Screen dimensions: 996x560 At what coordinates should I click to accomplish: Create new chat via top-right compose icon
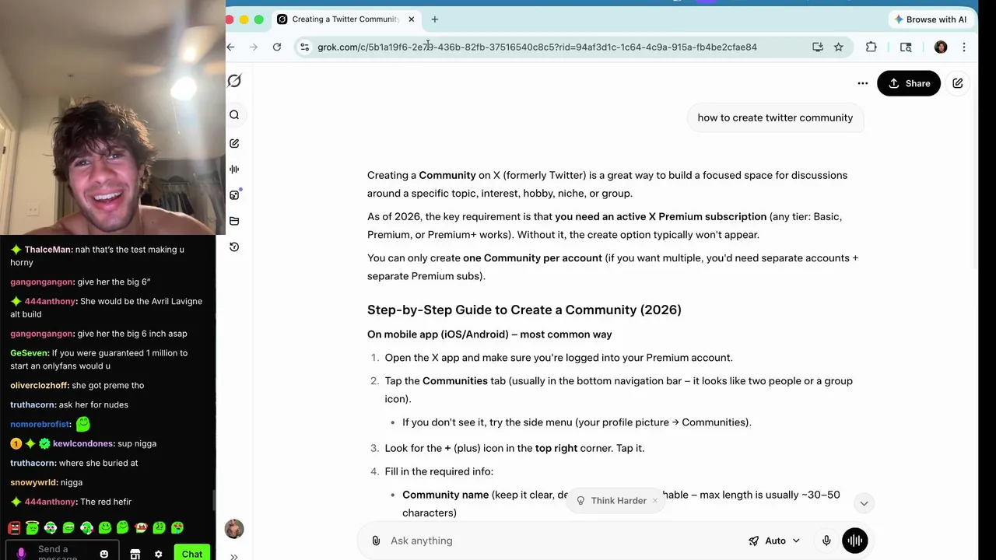[x=958, y=83]
